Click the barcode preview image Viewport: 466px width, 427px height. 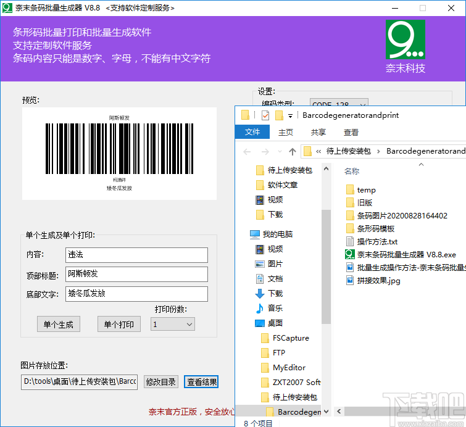pos(119,154)
